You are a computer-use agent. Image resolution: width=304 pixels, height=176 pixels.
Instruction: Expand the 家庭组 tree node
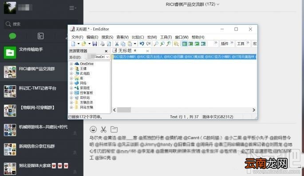click(71, 88)
